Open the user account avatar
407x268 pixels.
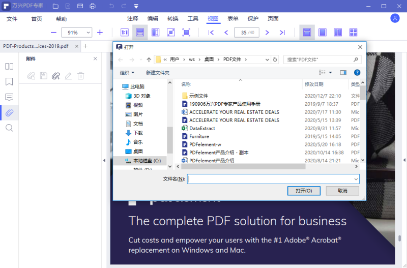[x=395, y=18]
